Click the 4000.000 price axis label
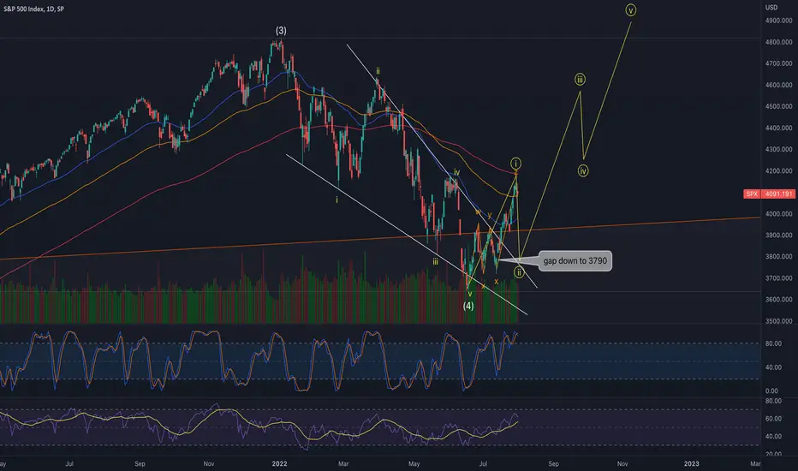 point(778,214)
